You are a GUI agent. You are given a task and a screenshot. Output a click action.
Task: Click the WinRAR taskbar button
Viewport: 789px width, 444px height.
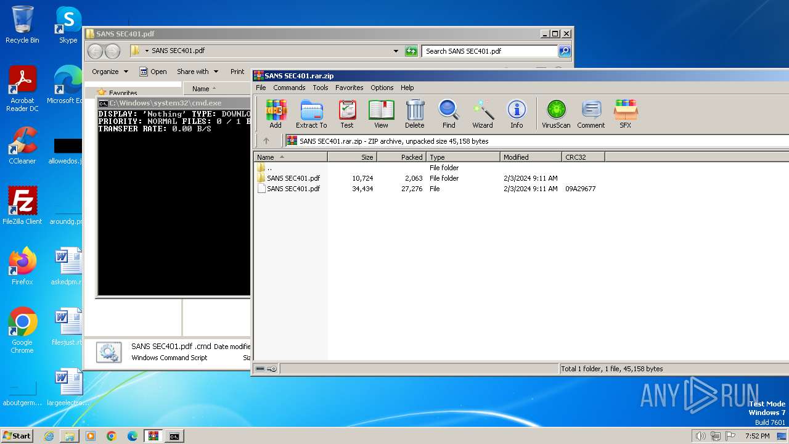pos(153,436)
